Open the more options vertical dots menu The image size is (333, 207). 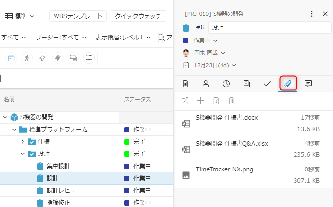pos(312,14)
